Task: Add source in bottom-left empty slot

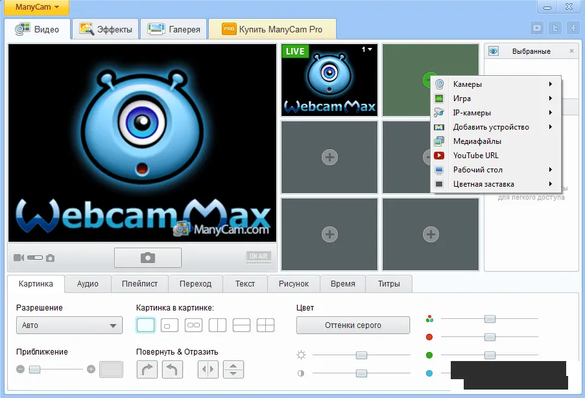Action: pyautogui.click(x=329, y=234)
